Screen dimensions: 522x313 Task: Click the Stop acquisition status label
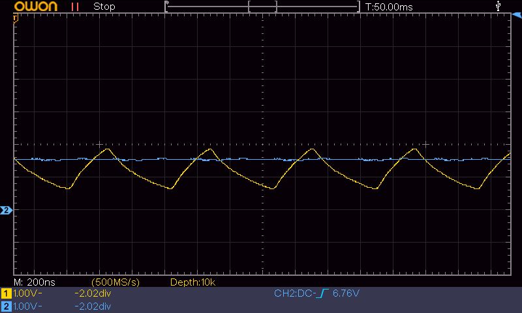(x=104, y=7)
